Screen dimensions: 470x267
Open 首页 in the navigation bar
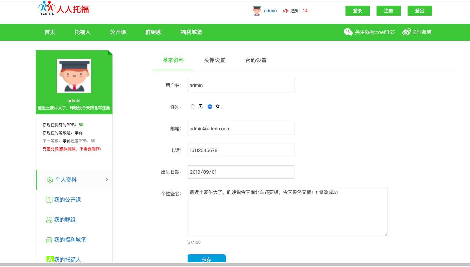50,32
